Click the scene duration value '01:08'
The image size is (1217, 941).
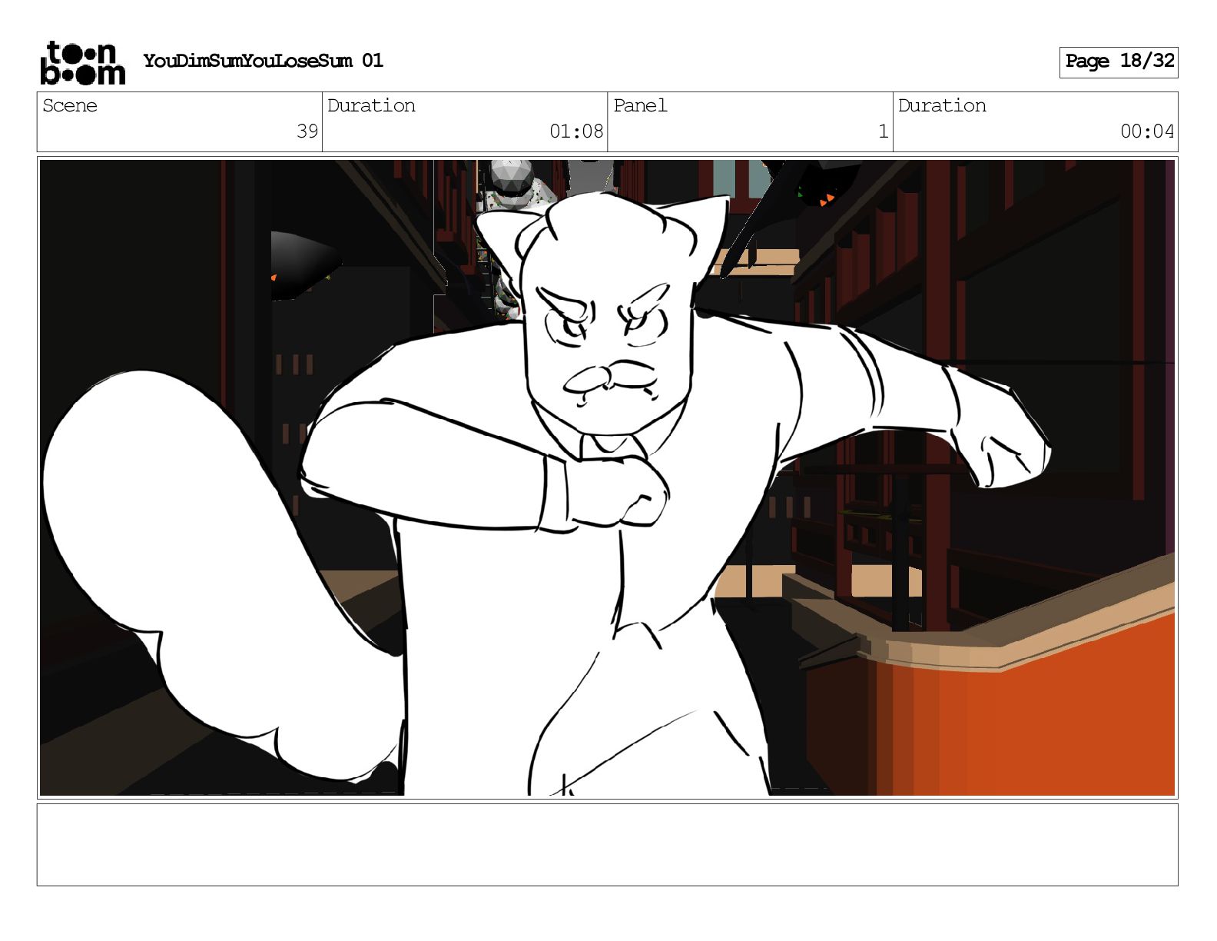coord(576,131)
